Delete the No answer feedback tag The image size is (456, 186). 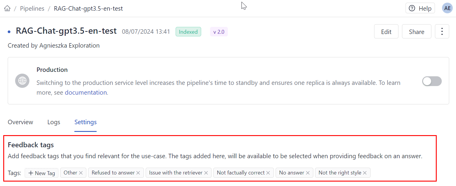click(x=308, y=173)
